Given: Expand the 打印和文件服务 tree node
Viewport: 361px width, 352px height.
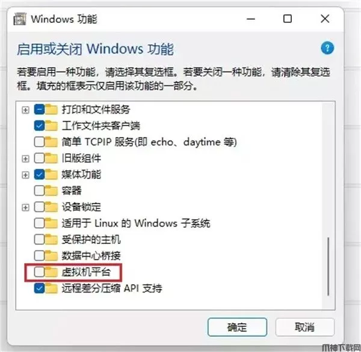Looking at the screenshot, I should [25, 110].
